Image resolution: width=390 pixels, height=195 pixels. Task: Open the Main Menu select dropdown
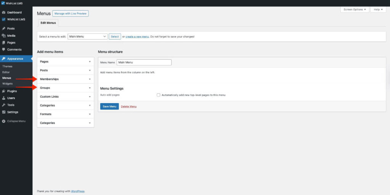pyautogui.click(x=88, y=36)
